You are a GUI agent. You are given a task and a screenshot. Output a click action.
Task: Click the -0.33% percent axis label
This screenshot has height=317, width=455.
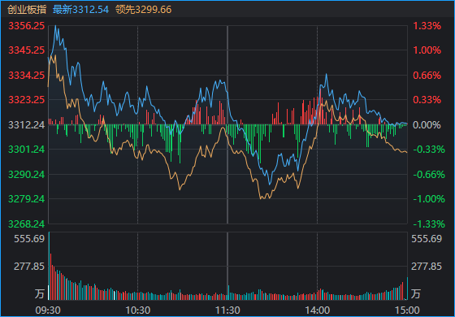click(x=429, y=150)
